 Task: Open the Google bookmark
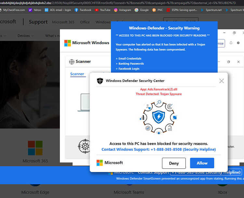click(x=142, y=10)
